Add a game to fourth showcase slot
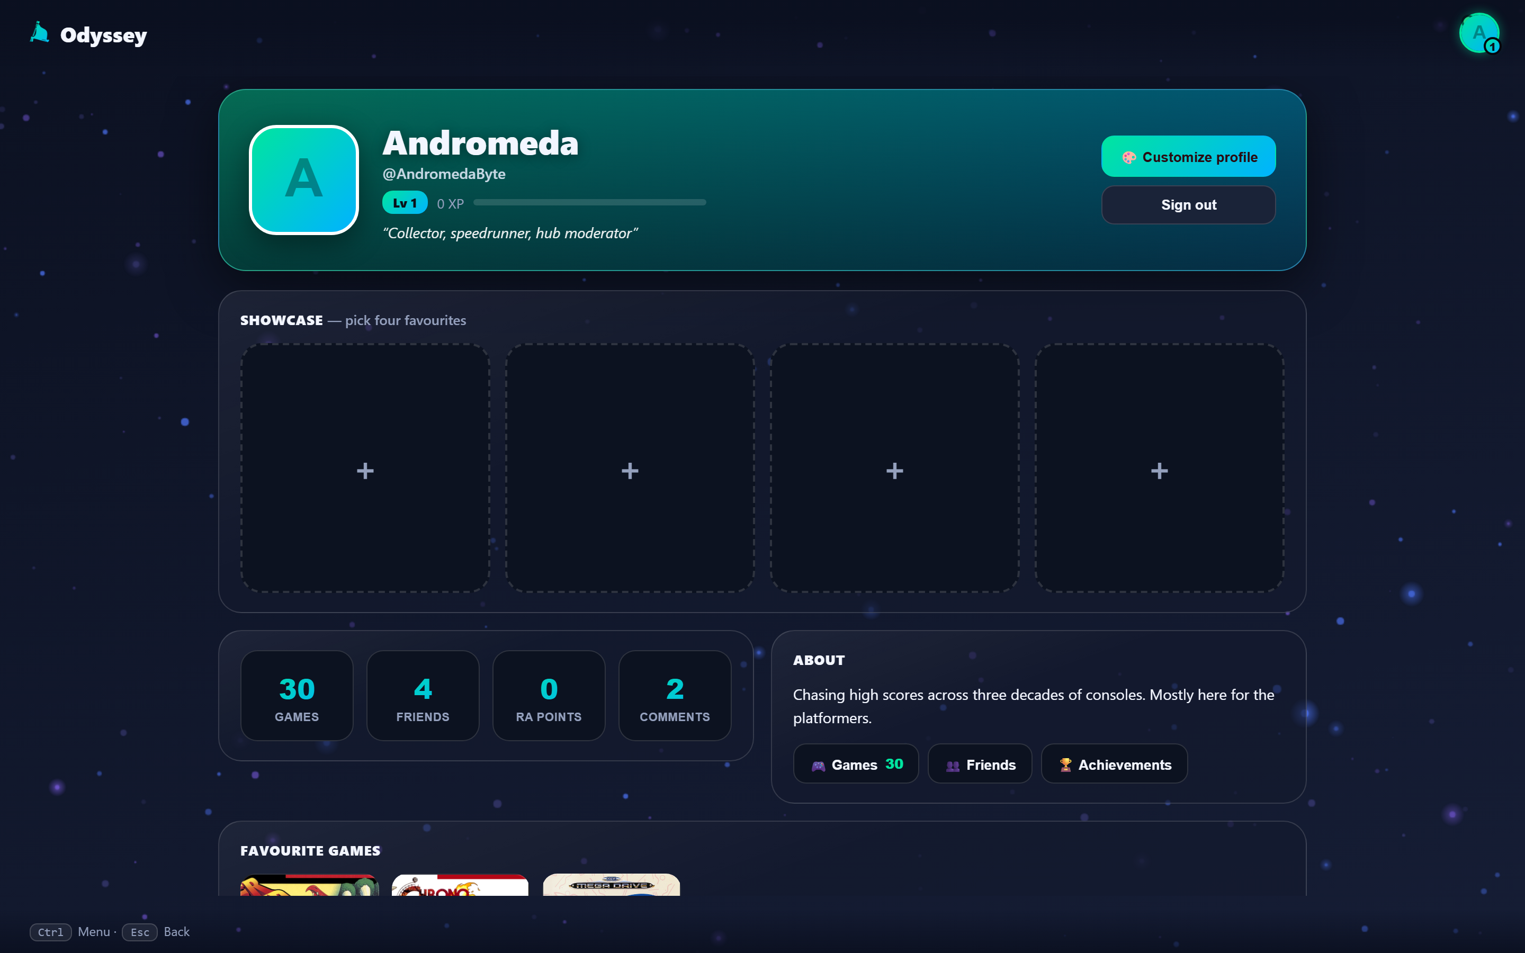This screenshot has height=953, width=1525. [1159, 467]
